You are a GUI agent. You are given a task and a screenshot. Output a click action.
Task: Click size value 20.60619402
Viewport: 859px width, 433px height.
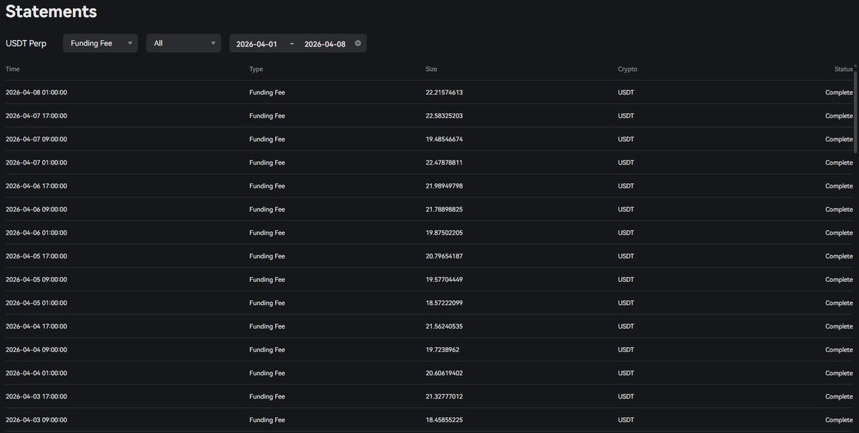tap(444, 374)
